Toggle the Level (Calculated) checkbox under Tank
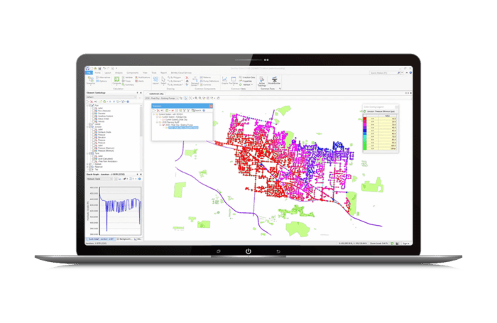 94,158
